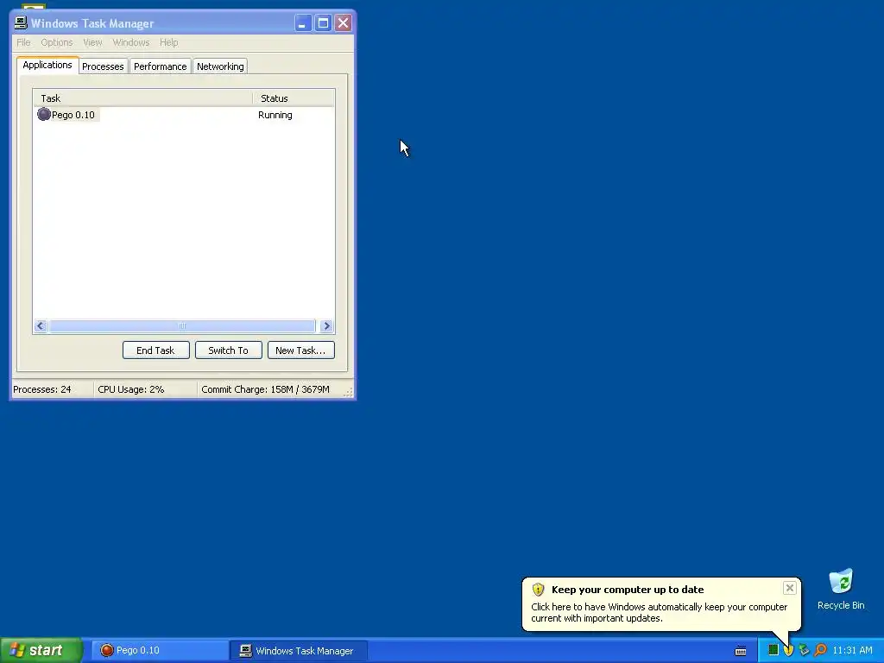
Task: Click the green CPU usage tray icon
Action: coord(773,650)
